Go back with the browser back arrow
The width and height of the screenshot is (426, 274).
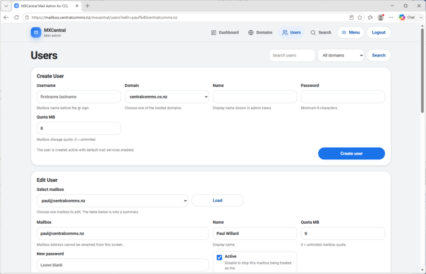coord(6,17)
